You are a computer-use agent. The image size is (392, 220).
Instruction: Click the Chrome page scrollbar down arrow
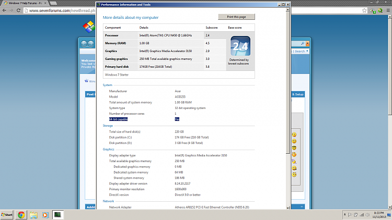[390, 207]
